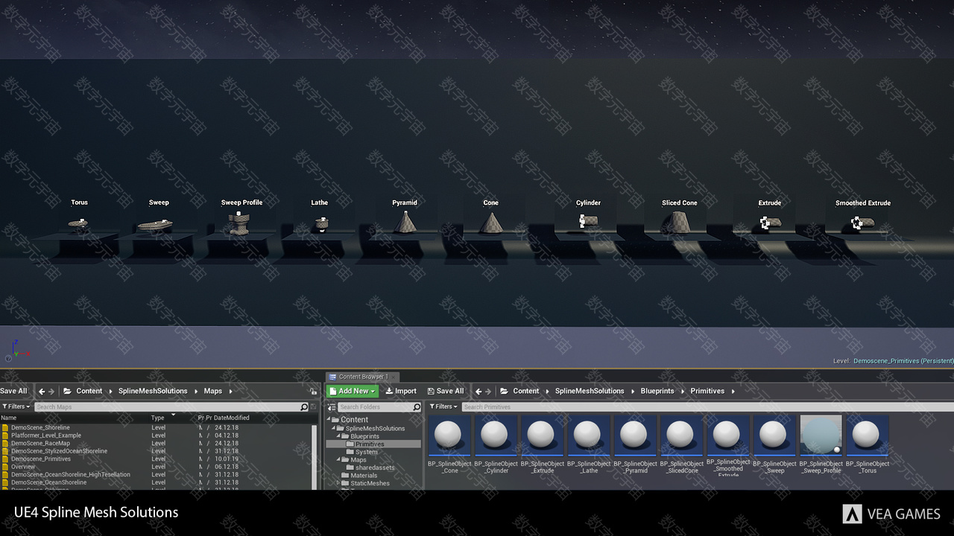The image size is (954, 536).
Task: Select BP_SplineObject_SlicedCone asset thumbnail
Action: (x=681, y=435)
